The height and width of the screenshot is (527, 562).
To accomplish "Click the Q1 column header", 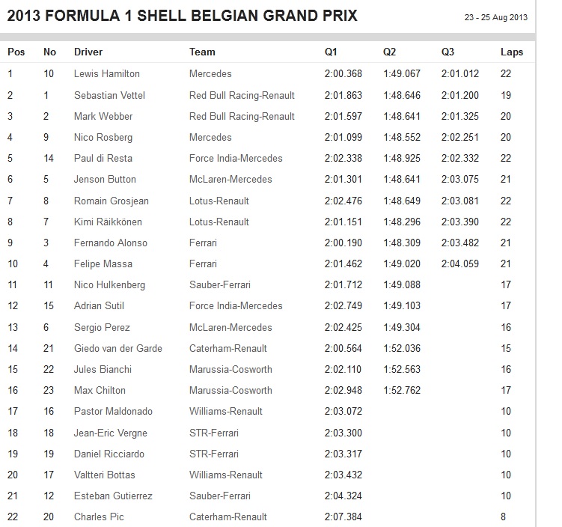I will (x=331, y=52).
